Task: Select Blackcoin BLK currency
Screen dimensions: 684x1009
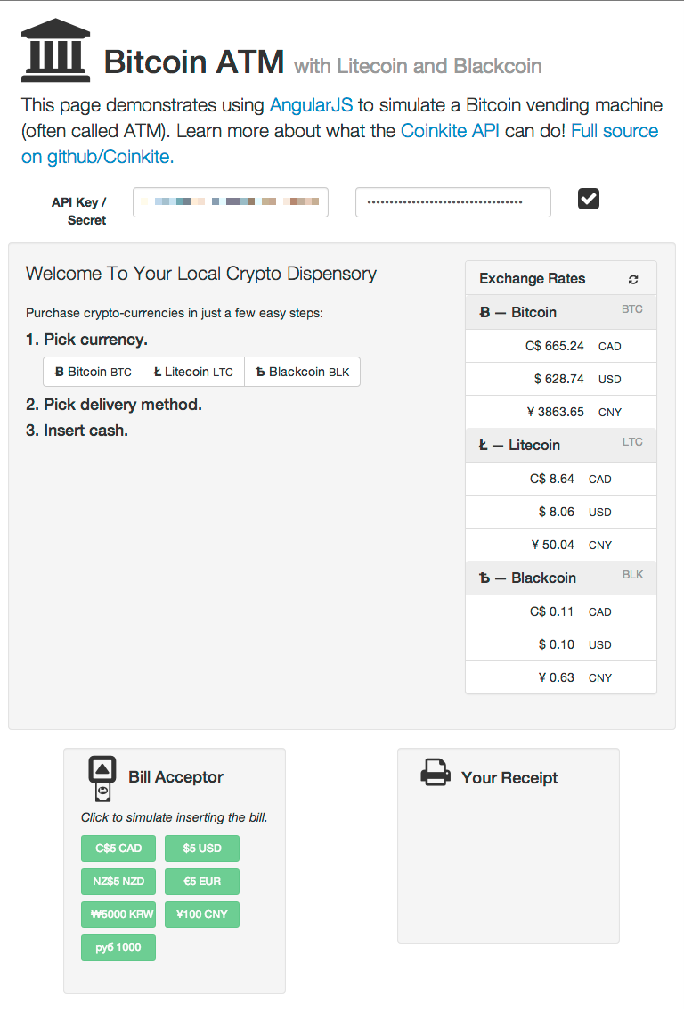Action: coord(302,372)
